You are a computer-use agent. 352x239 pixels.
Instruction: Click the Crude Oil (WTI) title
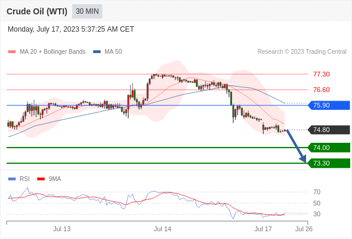[37, 11]
